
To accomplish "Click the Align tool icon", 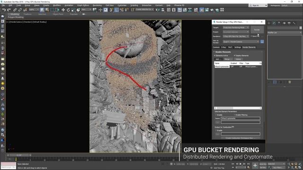I will coord(163,10).
